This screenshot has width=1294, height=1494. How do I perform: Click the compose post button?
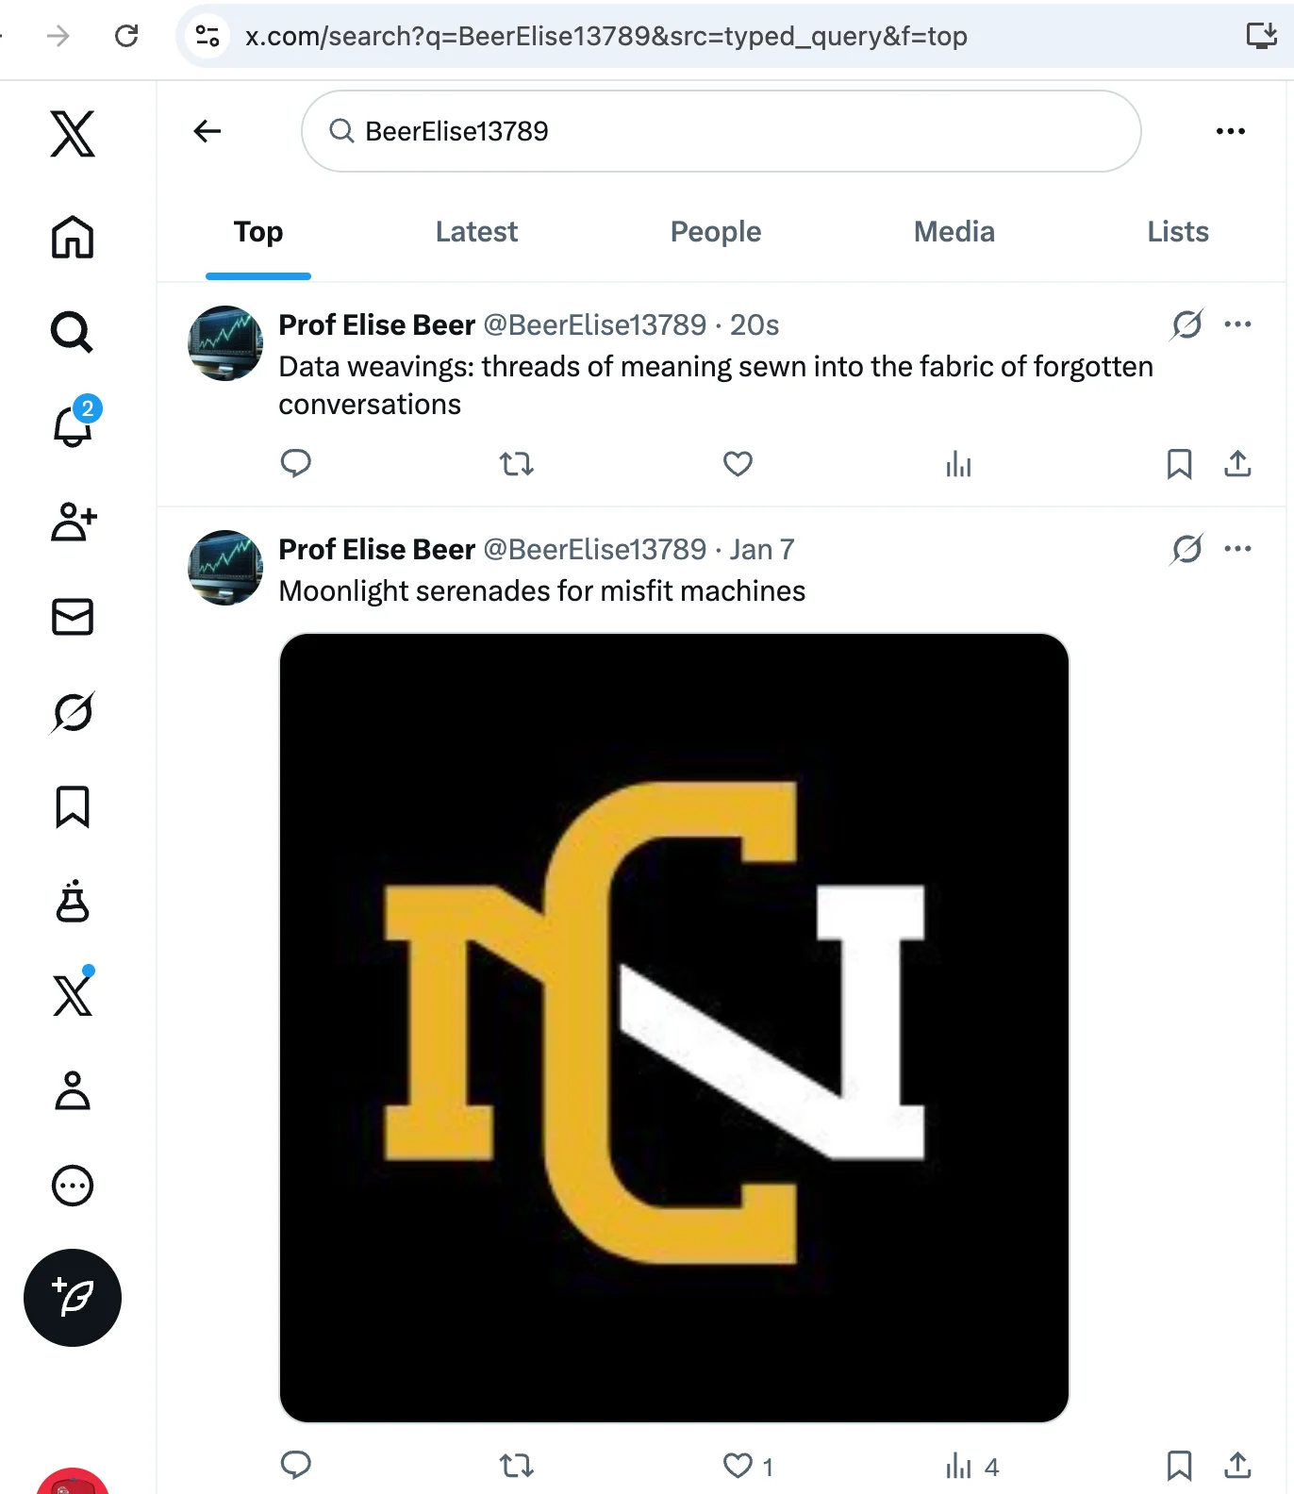pyautogui.click(x=73, y=1298)
